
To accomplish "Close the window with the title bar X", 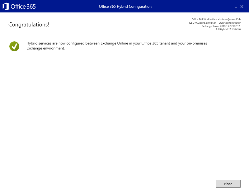I will click(242, 7).
